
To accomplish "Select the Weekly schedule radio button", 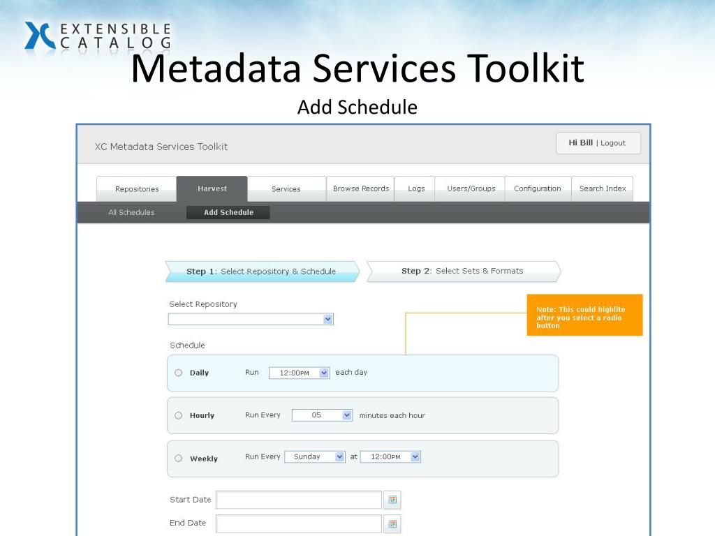I will [178, 459].
